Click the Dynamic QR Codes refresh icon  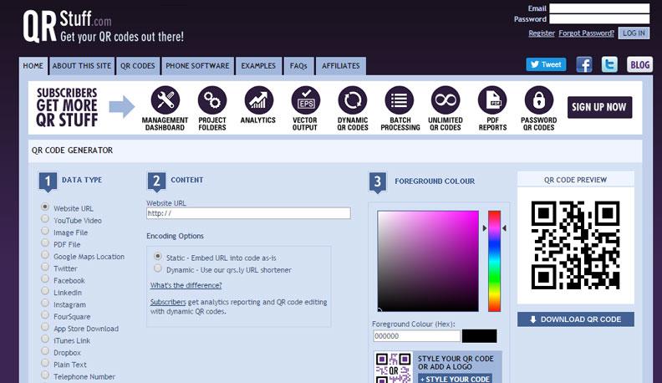click(353, 100)
